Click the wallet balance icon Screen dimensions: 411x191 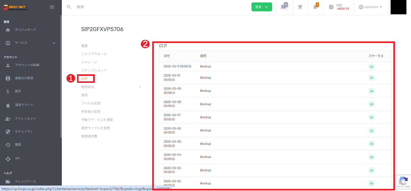(332, 7)
